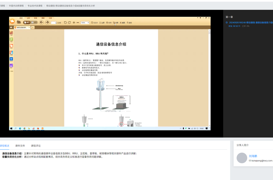Switch to single-page view mode
Screen dimensions: 273x180
[27, 23]
